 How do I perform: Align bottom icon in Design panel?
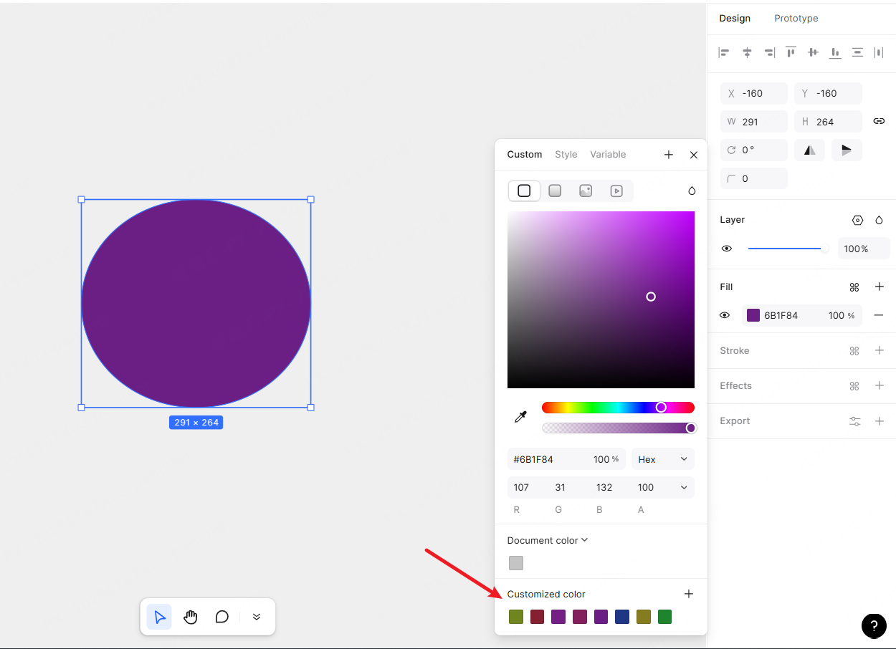(835, 52)
